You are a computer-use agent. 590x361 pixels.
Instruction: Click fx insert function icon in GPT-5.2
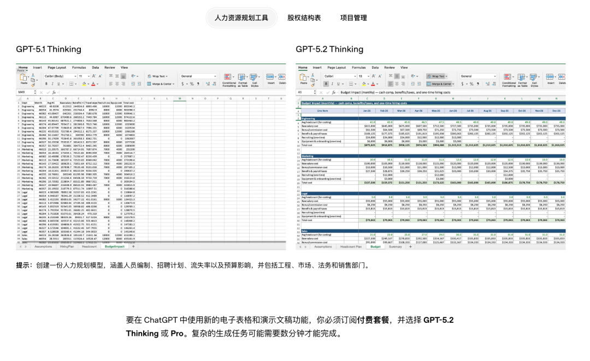coord(334,92)
